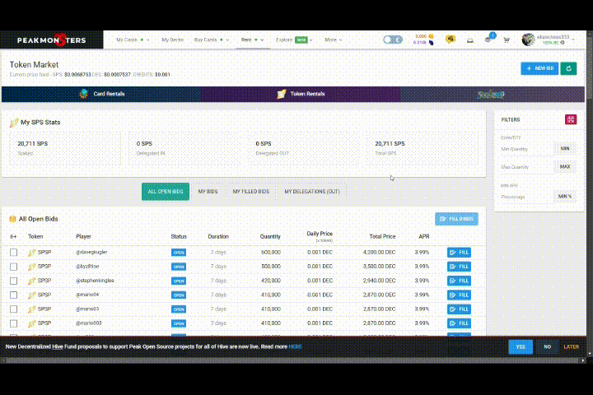Expand the Buy Cards dropdown menu
The height and width of the screenshot is (395, 593).
click(x=212, y=39)
